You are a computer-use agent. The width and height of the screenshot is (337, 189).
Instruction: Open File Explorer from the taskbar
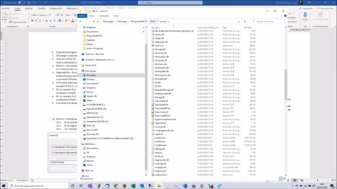159,186
